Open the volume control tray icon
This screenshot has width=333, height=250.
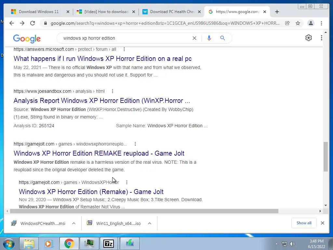coord(292,244)
